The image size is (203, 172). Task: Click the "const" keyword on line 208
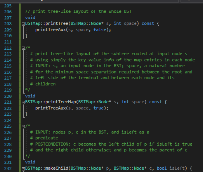[x=148, y=23]
